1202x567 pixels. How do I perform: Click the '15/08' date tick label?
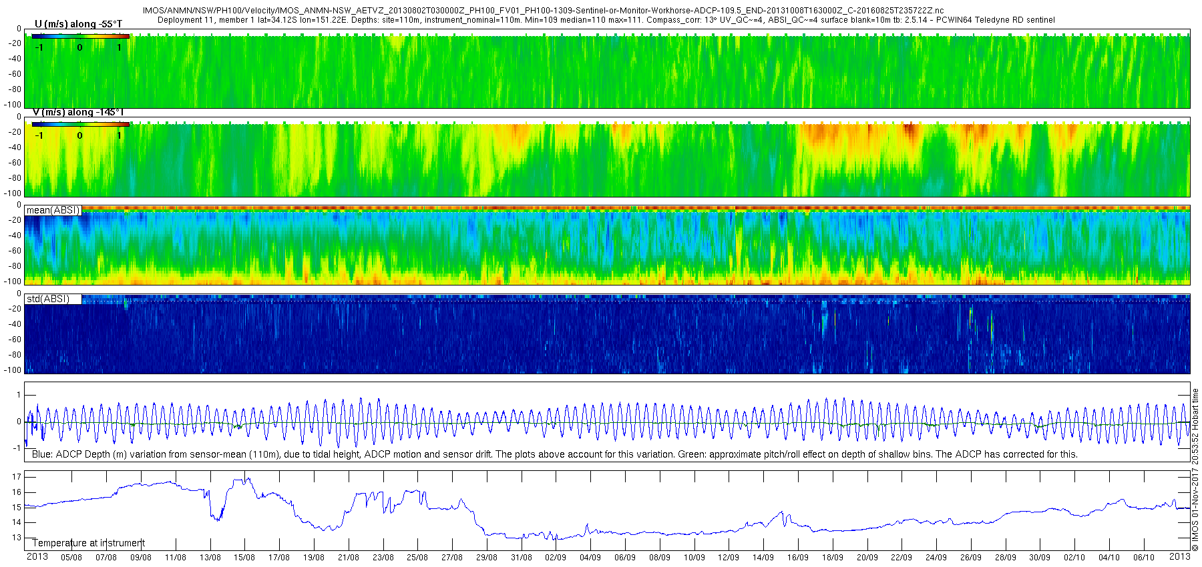pyautogui.click(x=244, y=558)
